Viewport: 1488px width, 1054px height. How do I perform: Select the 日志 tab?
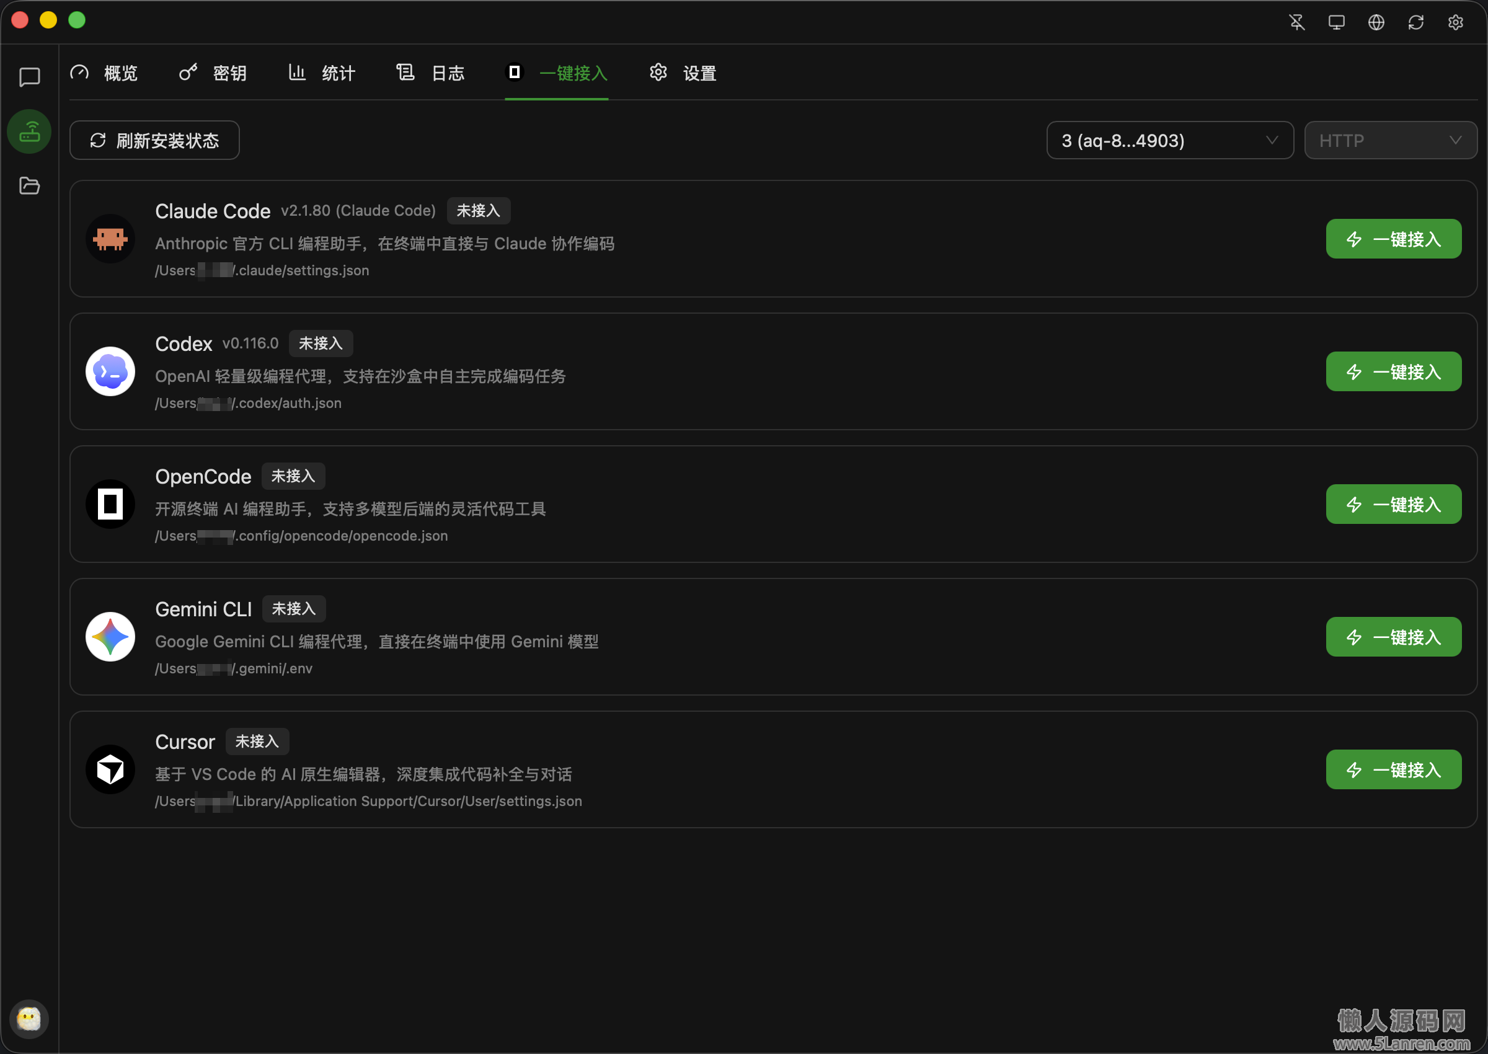tap(431, 73)
